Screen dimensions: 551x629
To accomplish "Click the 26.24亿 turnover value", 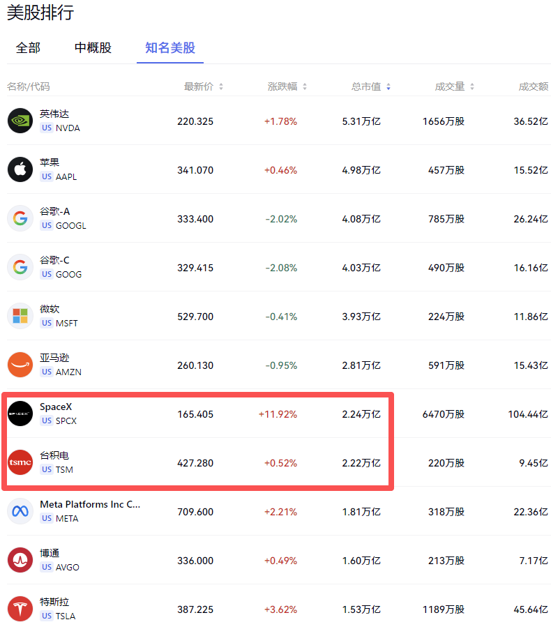I will click(531, 219).
